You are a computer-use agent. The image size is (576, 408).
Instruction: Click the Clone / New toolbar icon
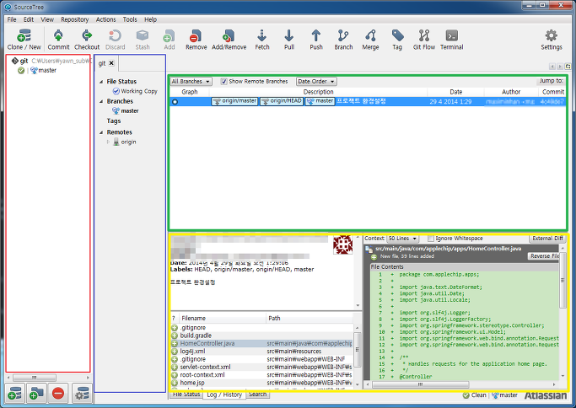24,40
